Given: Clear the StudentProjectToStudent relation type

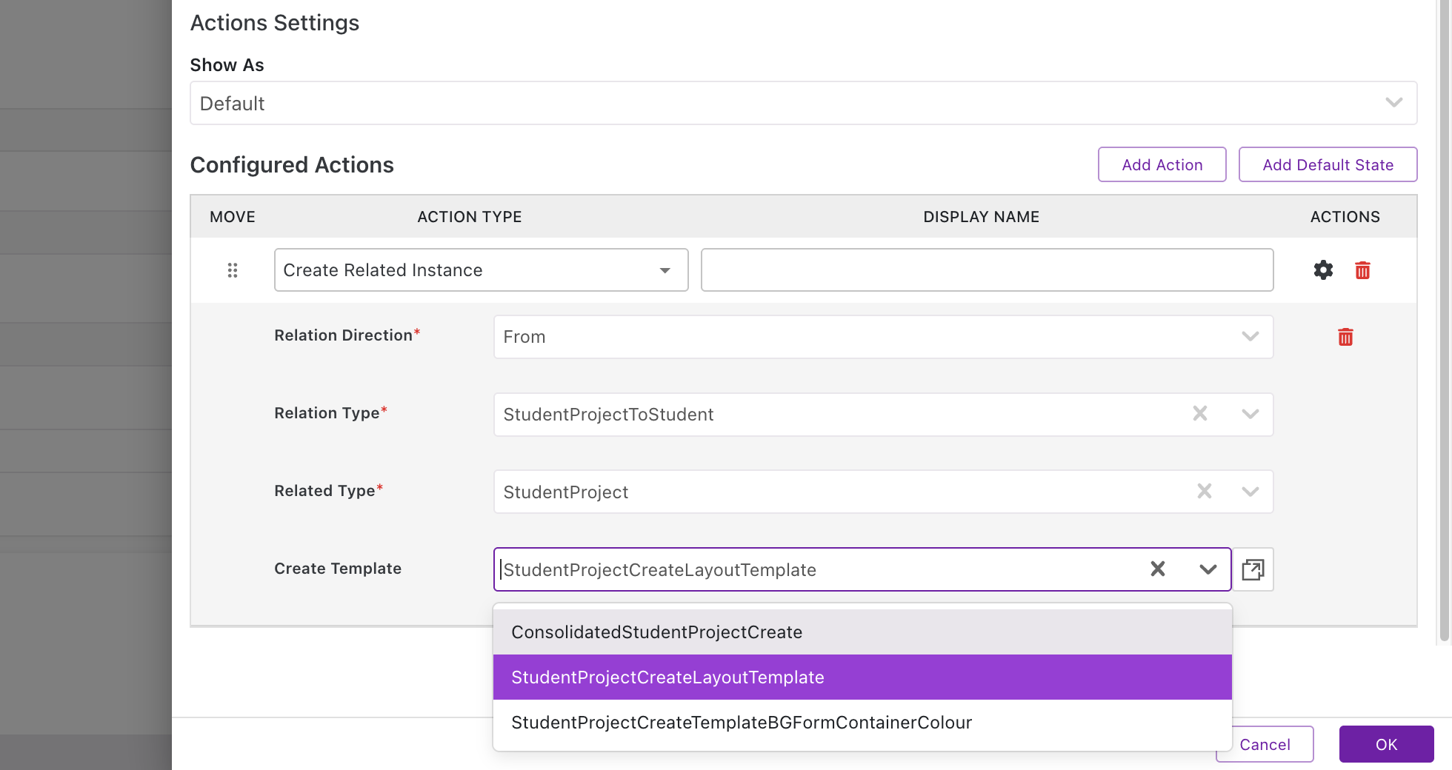Looking at the screenshot, I should coord(1200,414).
